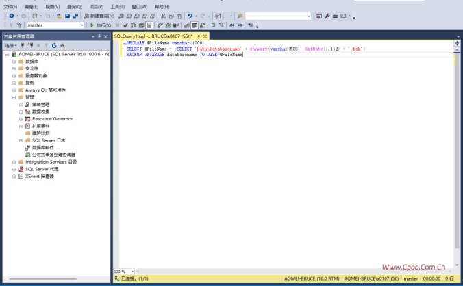
Task: Toggle IntelliSense enabled button
Action: tap(149, 25)
